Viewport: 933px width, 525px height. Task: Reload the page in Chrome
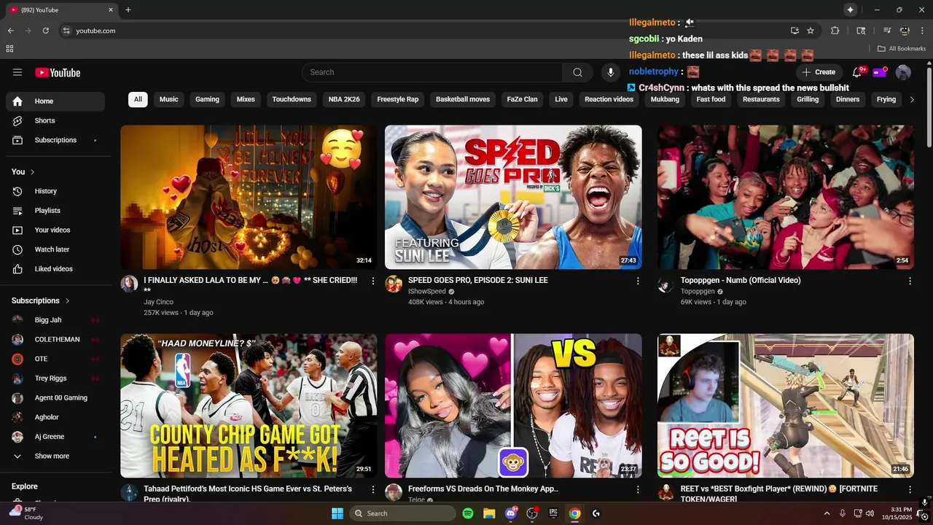[x=45, y=31]
